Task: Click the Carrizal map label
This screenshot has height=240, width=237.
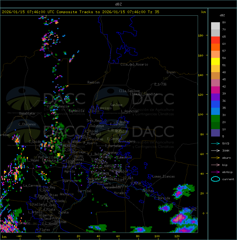Action: click(84, 191)
